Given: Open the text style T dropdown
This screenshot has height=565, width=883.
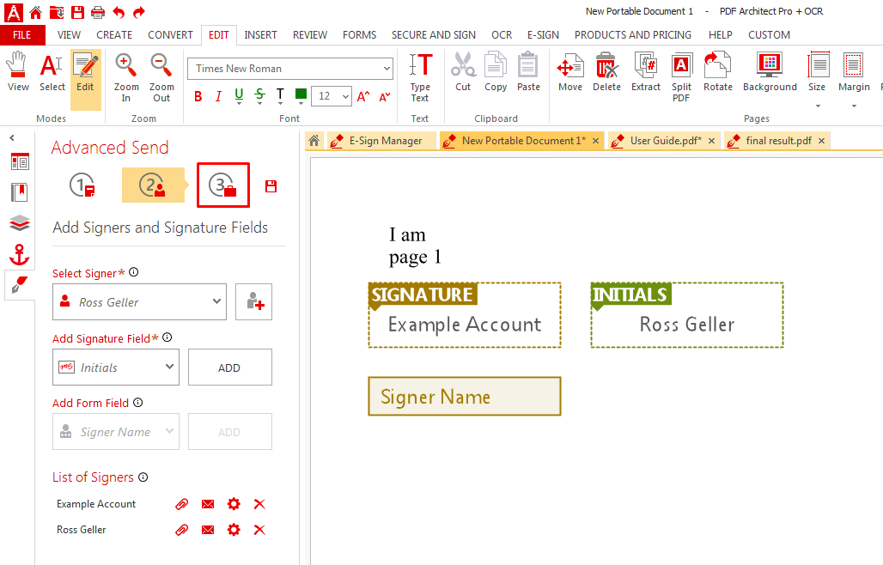Looking at the screenshot, I should 280,97.
